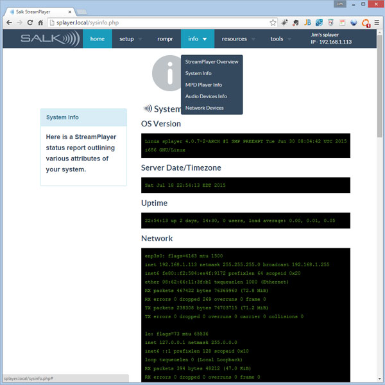The width and height of the screenshot is (385, 385).
Task: Click the browser back arrow
Action: click(10, 22)
